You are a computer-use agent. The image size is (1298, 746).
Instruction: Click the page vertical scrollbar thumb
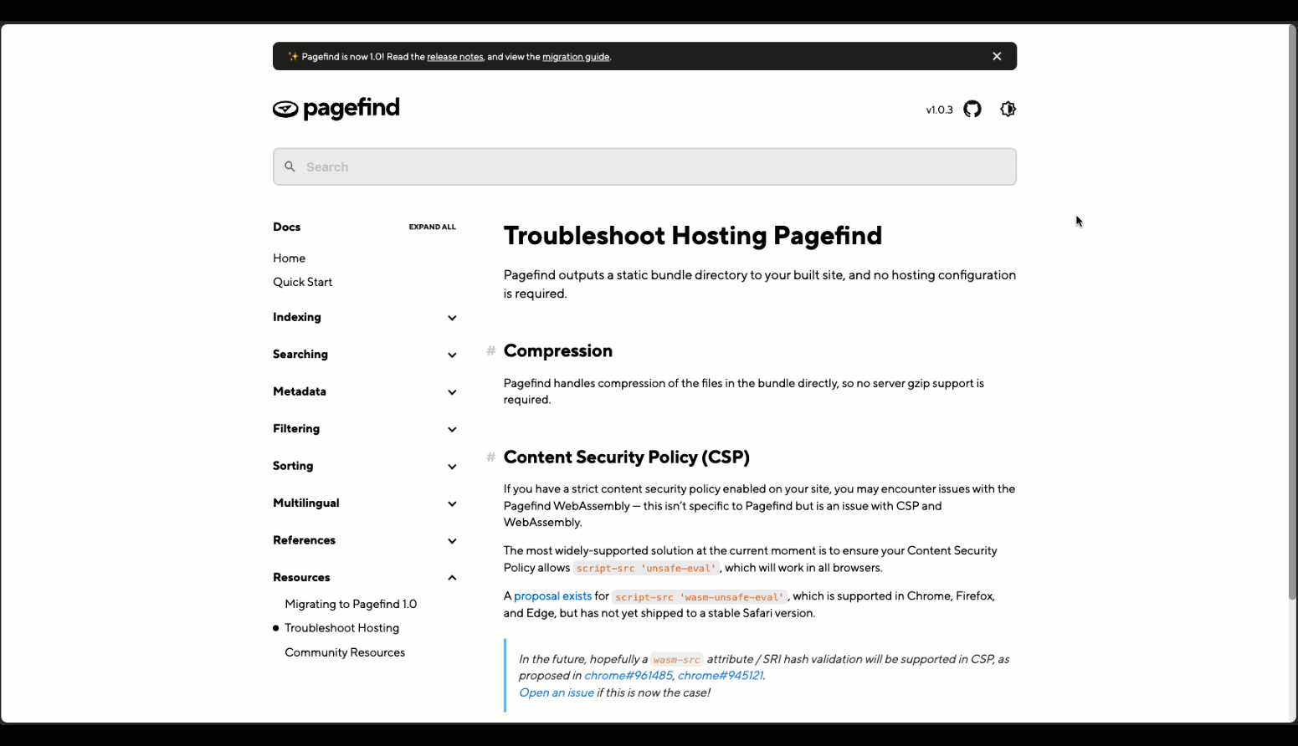pos(1292,311)
